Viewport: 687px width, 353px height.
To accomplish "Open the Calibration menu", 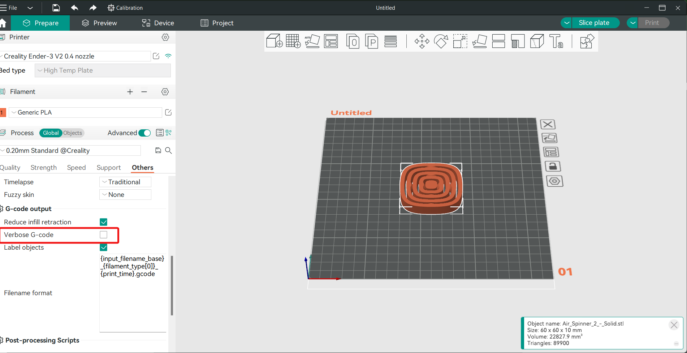I will coord(125,8).
